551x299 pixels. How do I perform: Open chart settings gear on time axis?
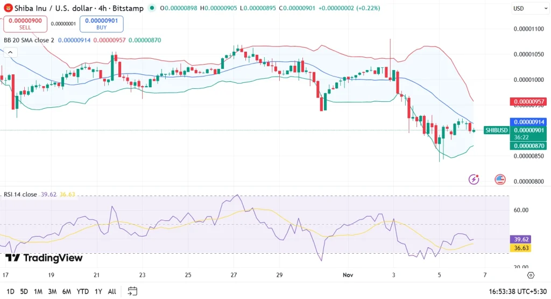[531, 275]
